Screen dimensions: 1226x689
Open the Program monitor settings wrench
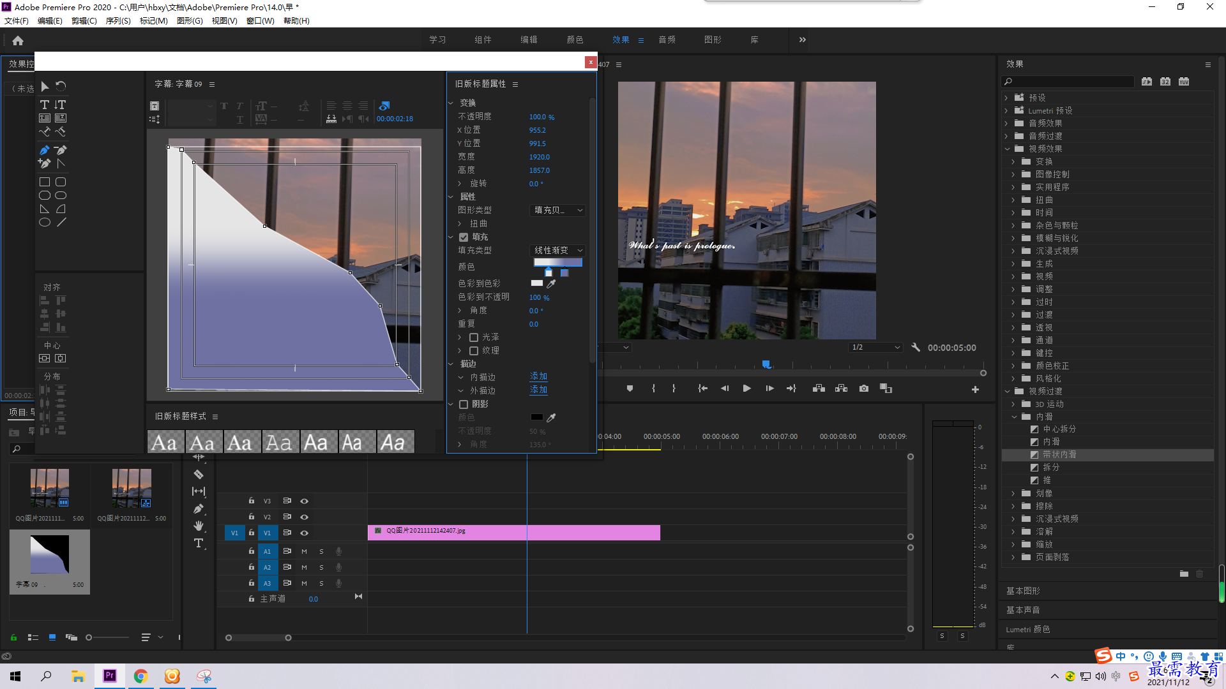(x=916, y=348)
